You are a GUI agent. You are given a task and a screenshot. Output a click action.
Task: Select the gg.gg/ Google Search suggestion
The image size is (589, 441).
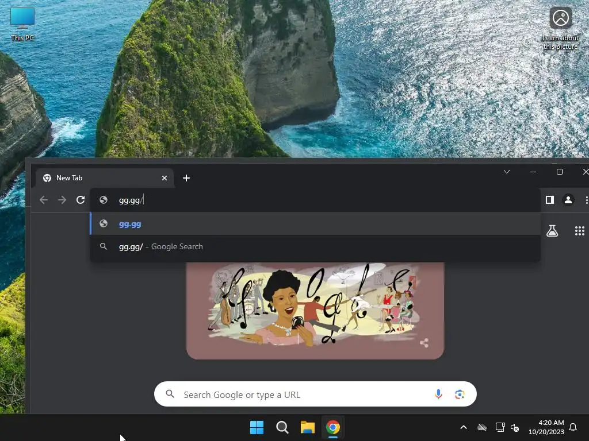[x=315, y=246]
